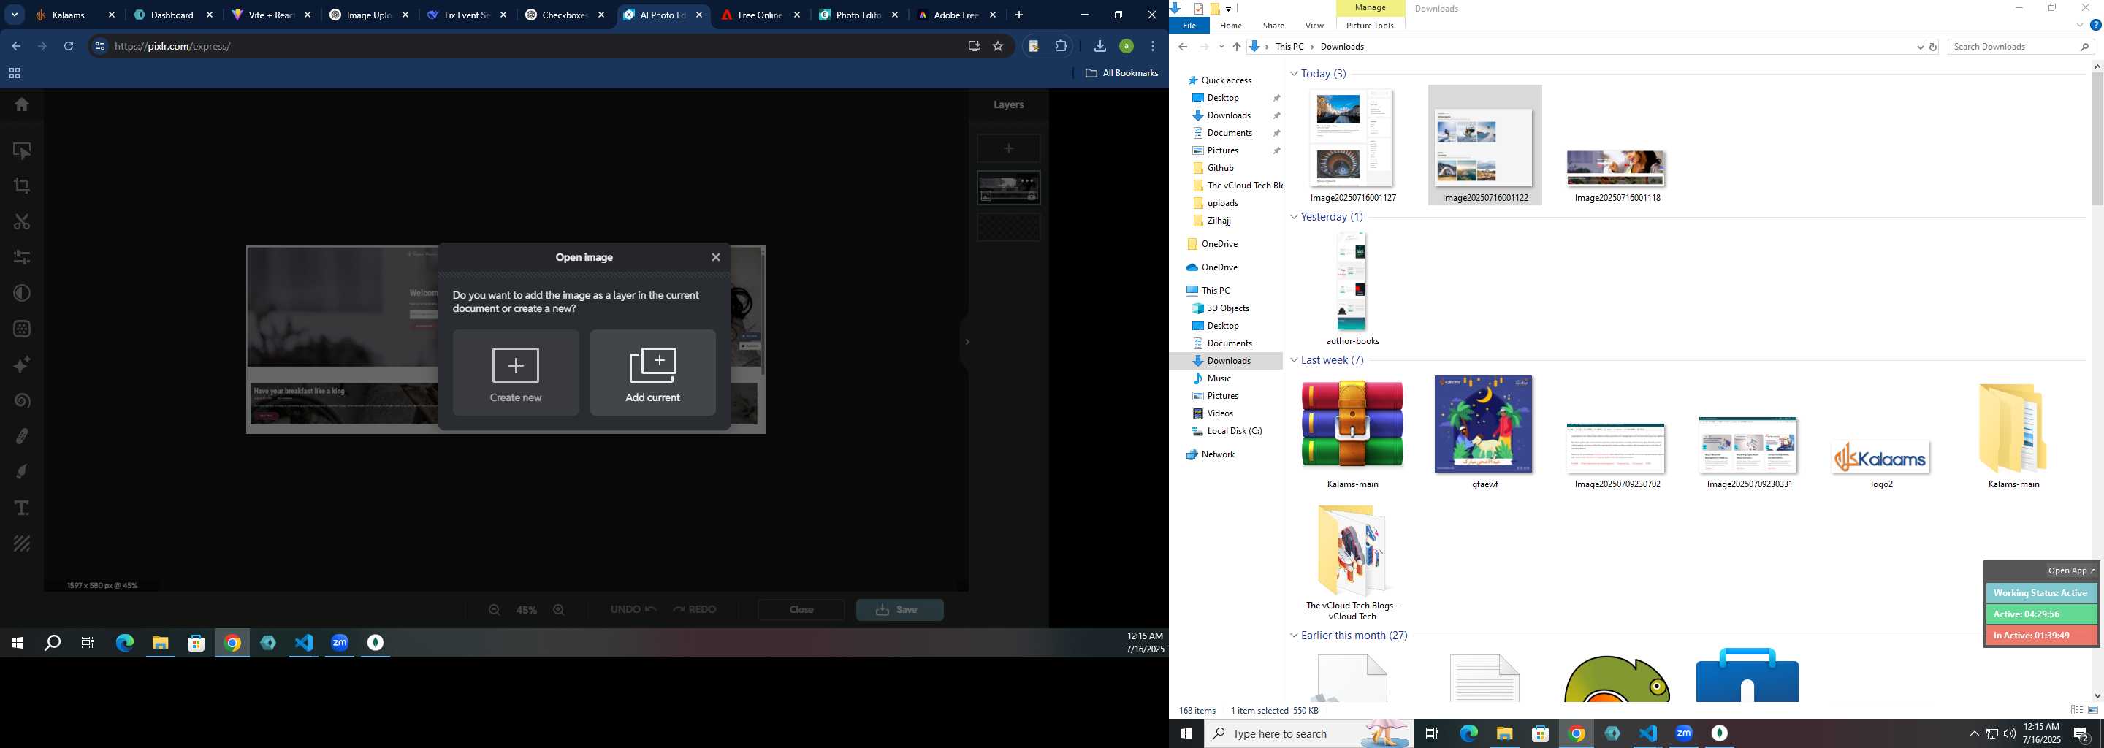The image size is (2104, 748).
Task: Select Local Disk (C:) in navigation pane
Action: [1234, 431]
